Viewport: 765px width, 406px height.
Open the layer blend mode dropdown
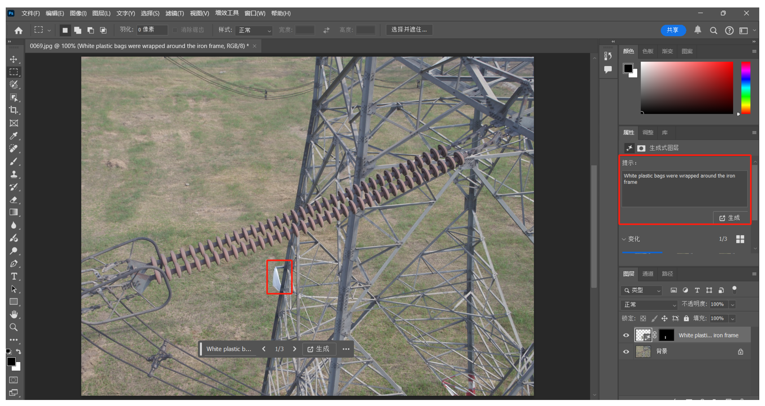coord(649,305)
